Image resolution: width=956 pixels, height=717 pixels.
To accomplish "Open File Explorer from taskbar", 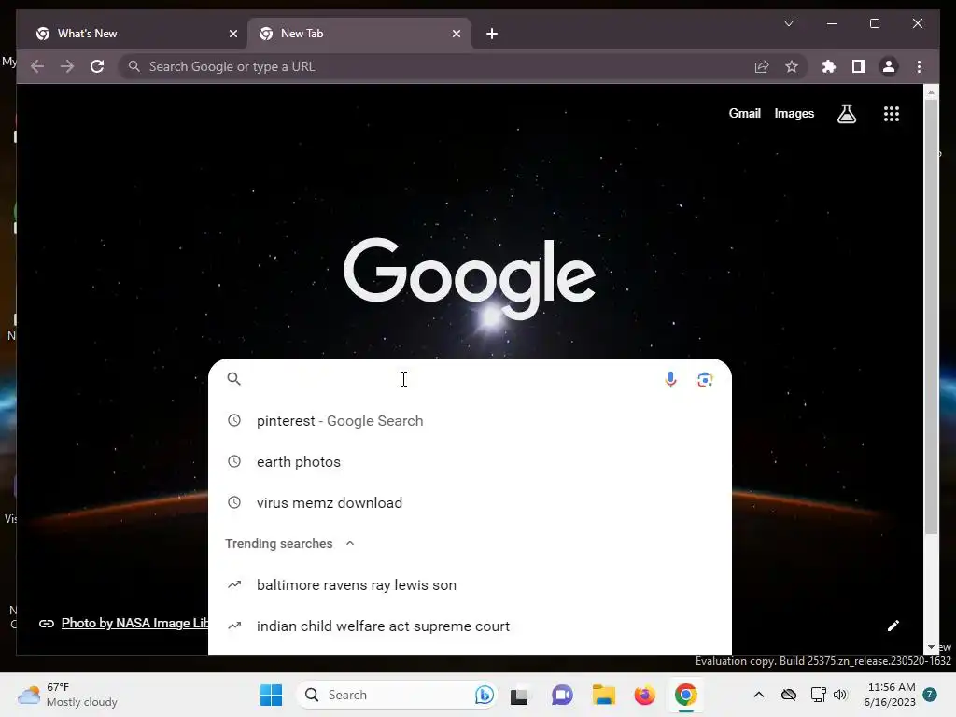I will click(x=604, y=695).
